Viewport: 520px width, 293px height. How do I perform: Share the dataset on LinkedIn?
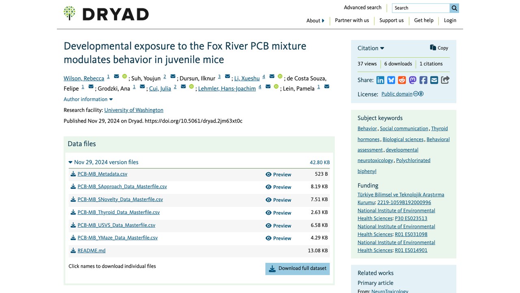[380, 80]
